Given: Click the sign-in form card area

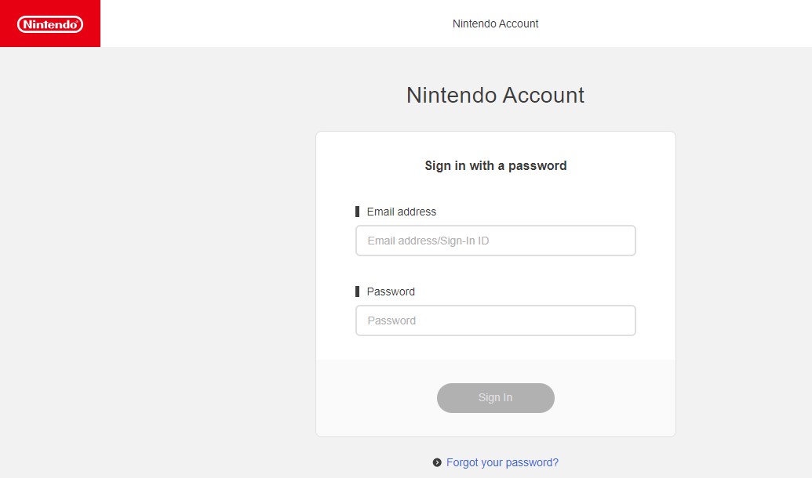Looking at the screenshot, I should (495, 282).
